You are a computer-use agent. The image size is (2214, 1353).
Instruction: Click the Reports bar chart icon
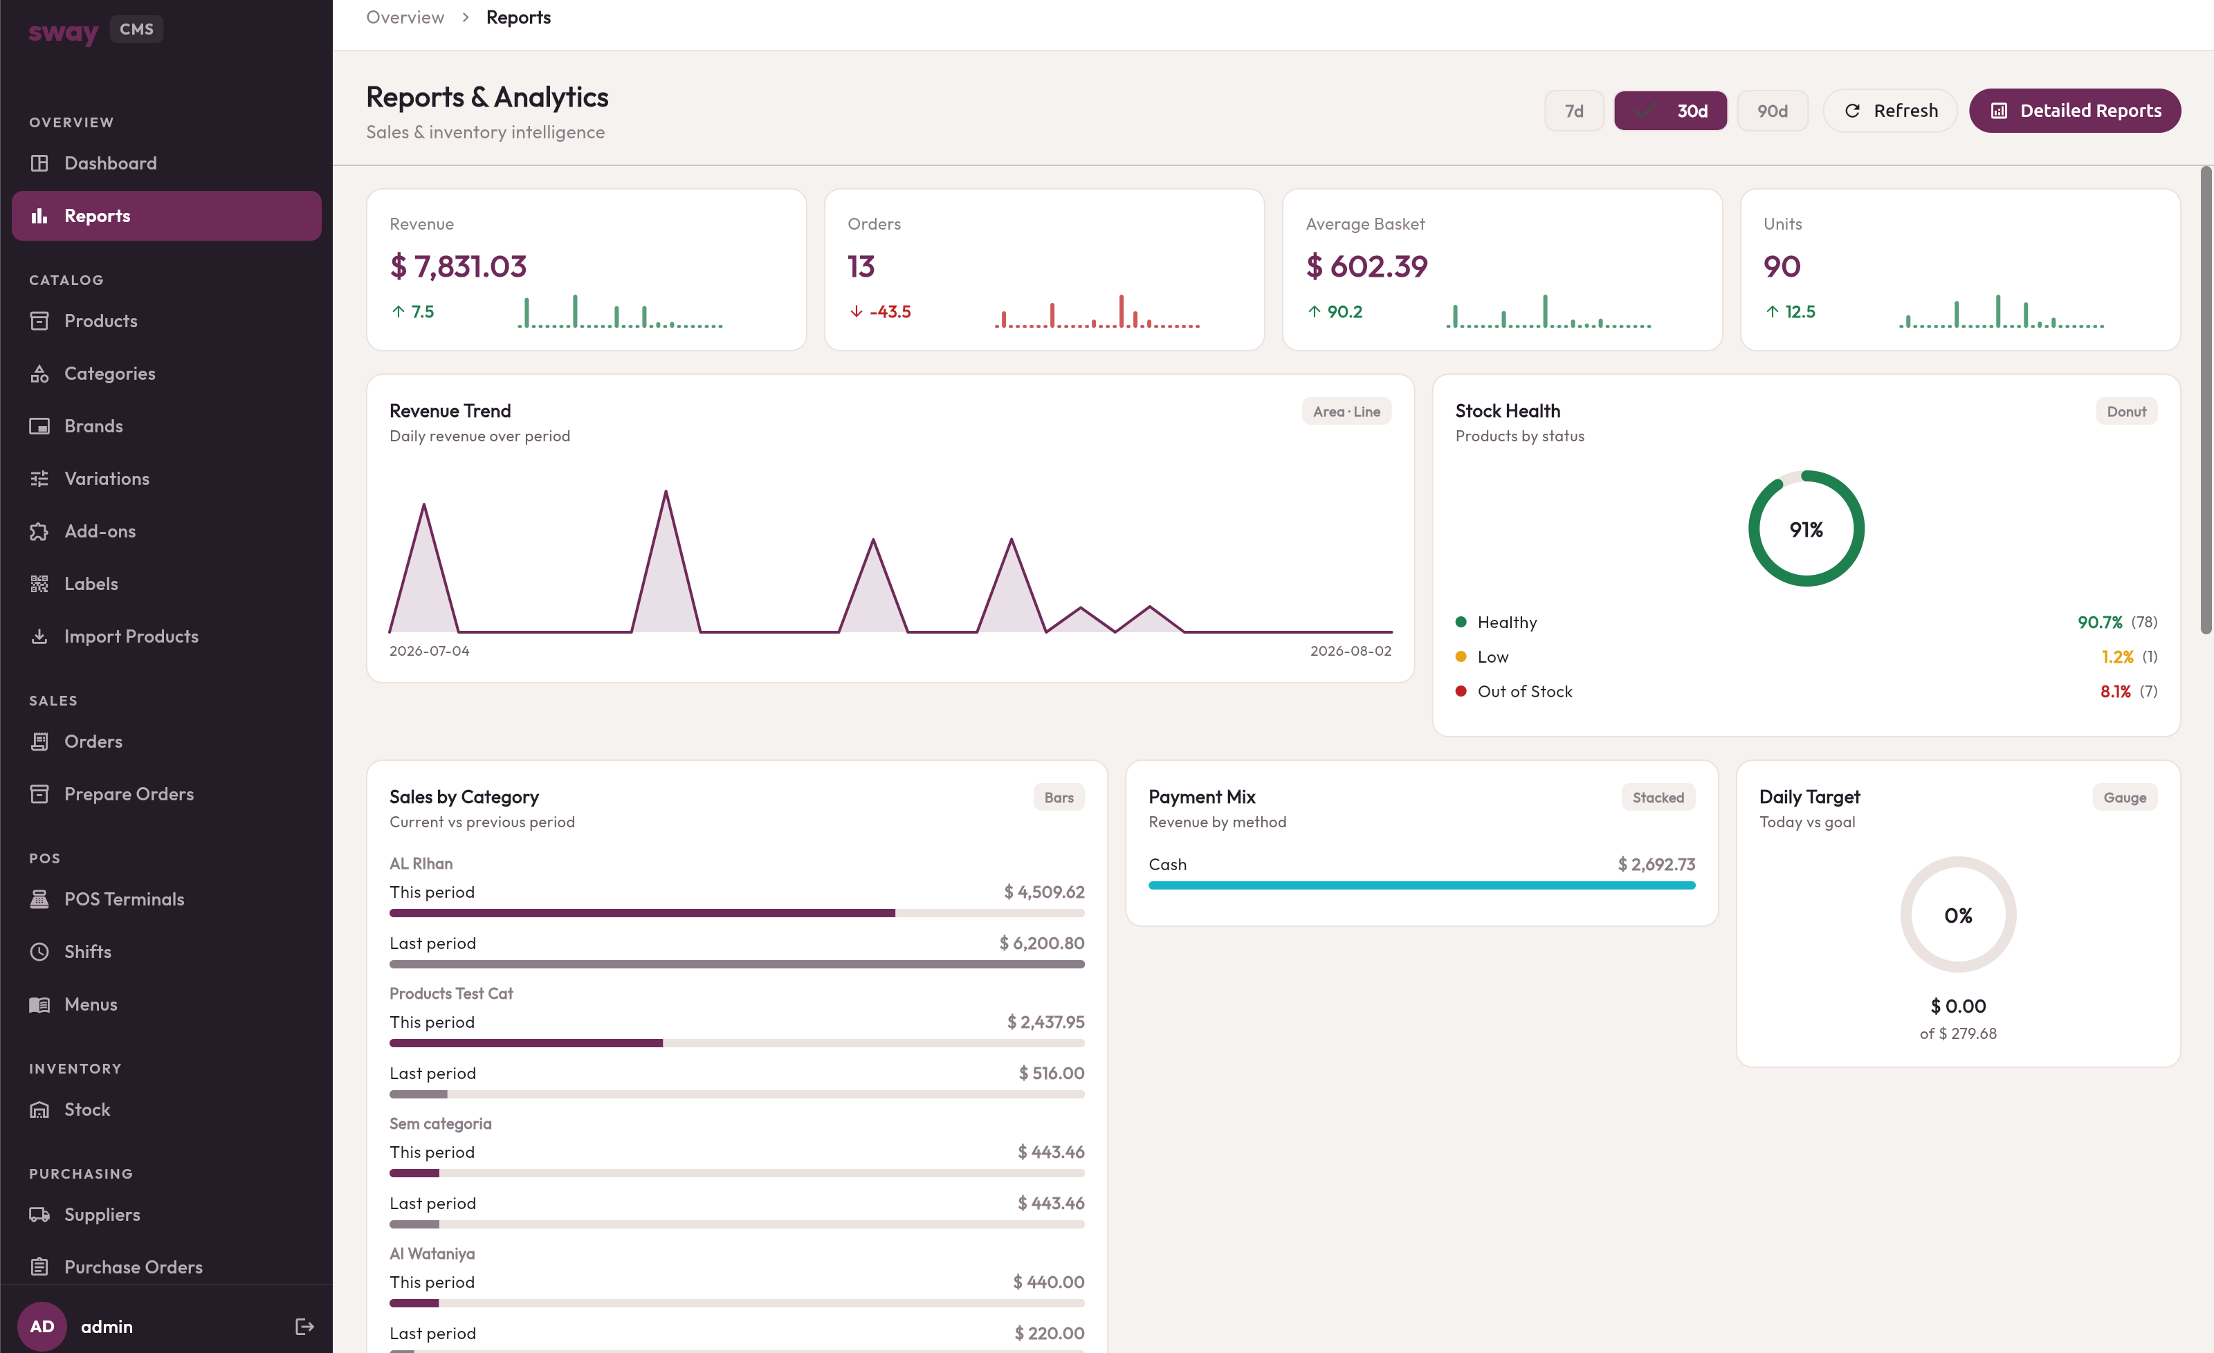(39, 216)
